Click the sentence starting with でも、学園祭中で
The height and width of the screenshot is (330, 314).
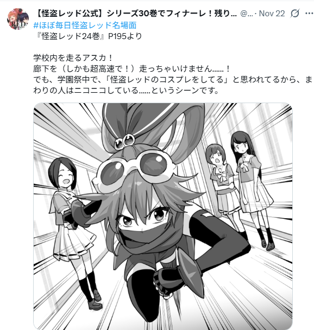(x=173, y=80)
